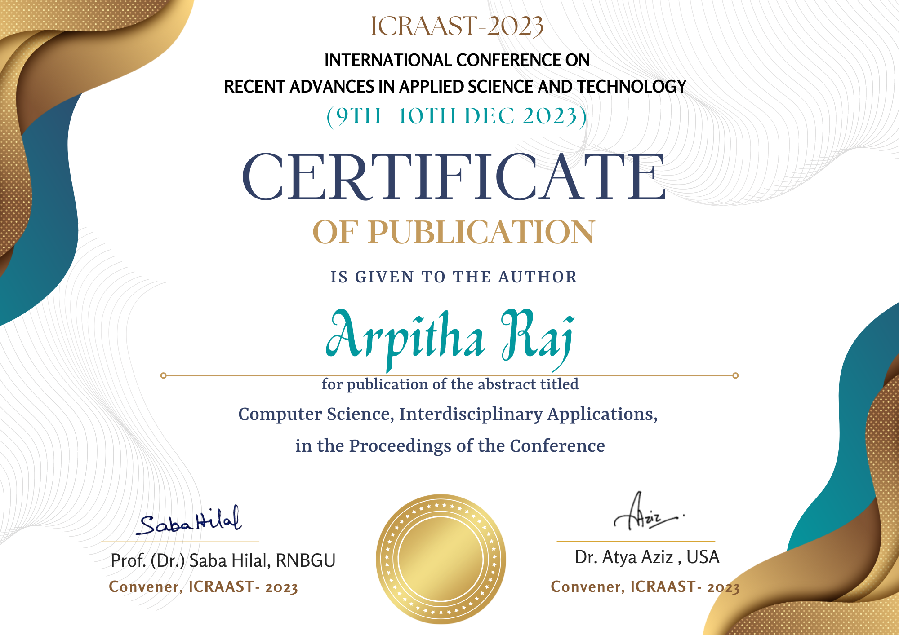
Task: Click the right Convener, ICRAAST-2023 label
Action: [x=645, y=587]
